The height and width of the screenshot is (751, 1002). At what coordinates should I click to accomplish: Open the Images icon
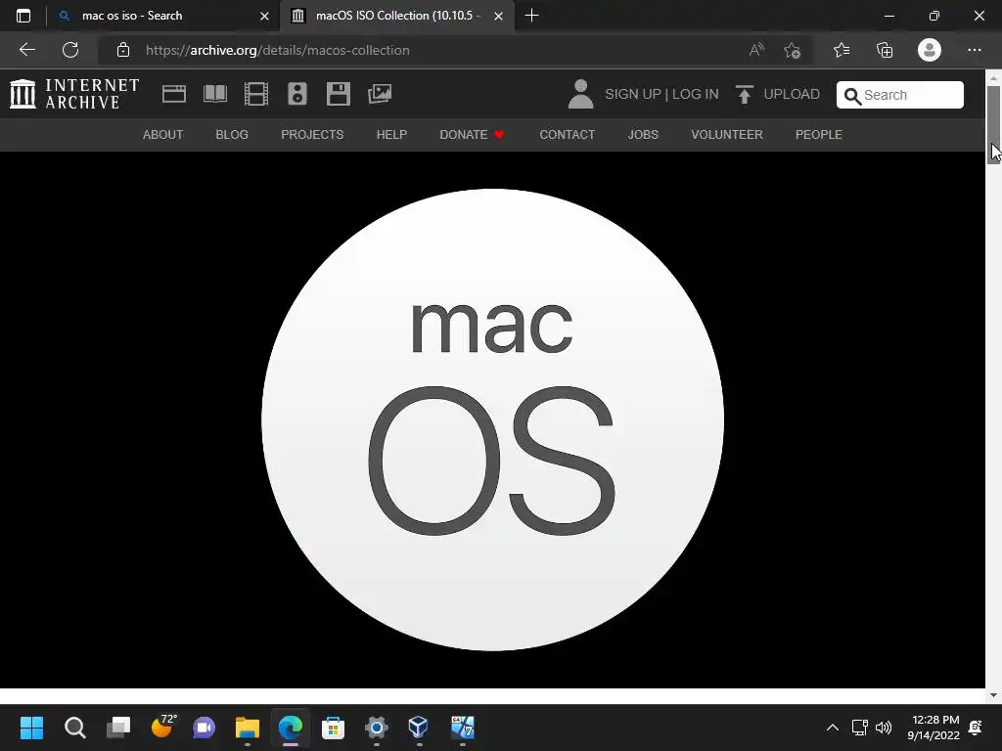click(x=380, y=94)
